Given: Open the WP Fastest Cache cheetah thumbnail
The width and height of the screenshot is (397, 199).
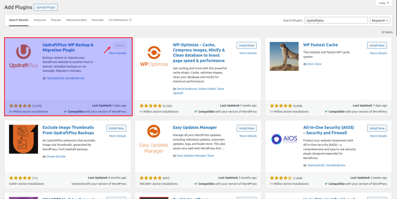Looking at the screenshot, I should click(284, 57).
